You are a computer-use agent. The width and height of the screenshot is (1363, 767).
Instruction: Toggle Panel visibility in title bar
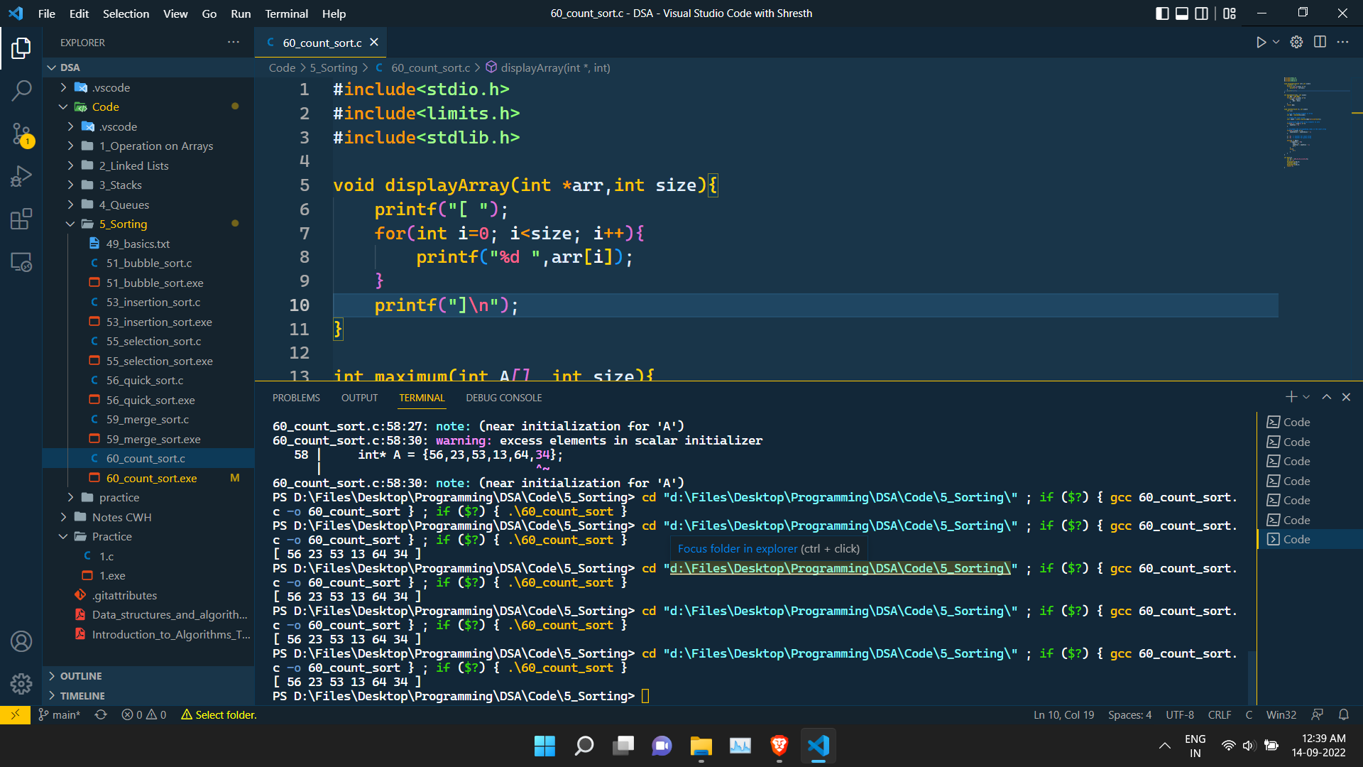coord(1182,13)
